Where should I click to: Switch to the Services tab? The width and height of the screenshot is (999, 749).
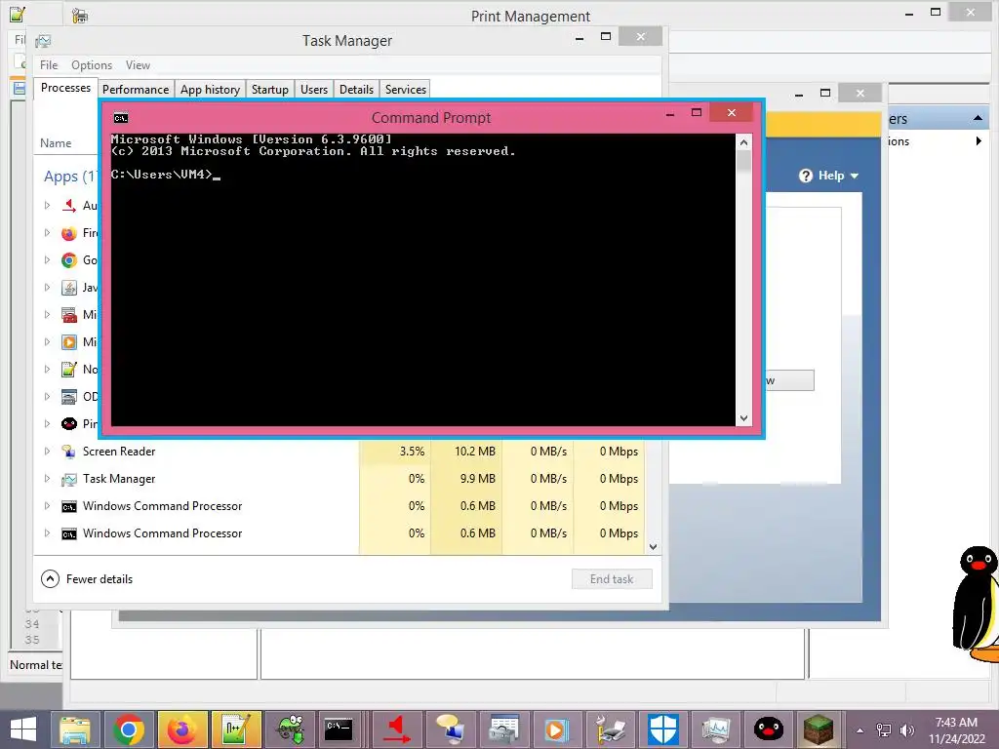(405, 89)
